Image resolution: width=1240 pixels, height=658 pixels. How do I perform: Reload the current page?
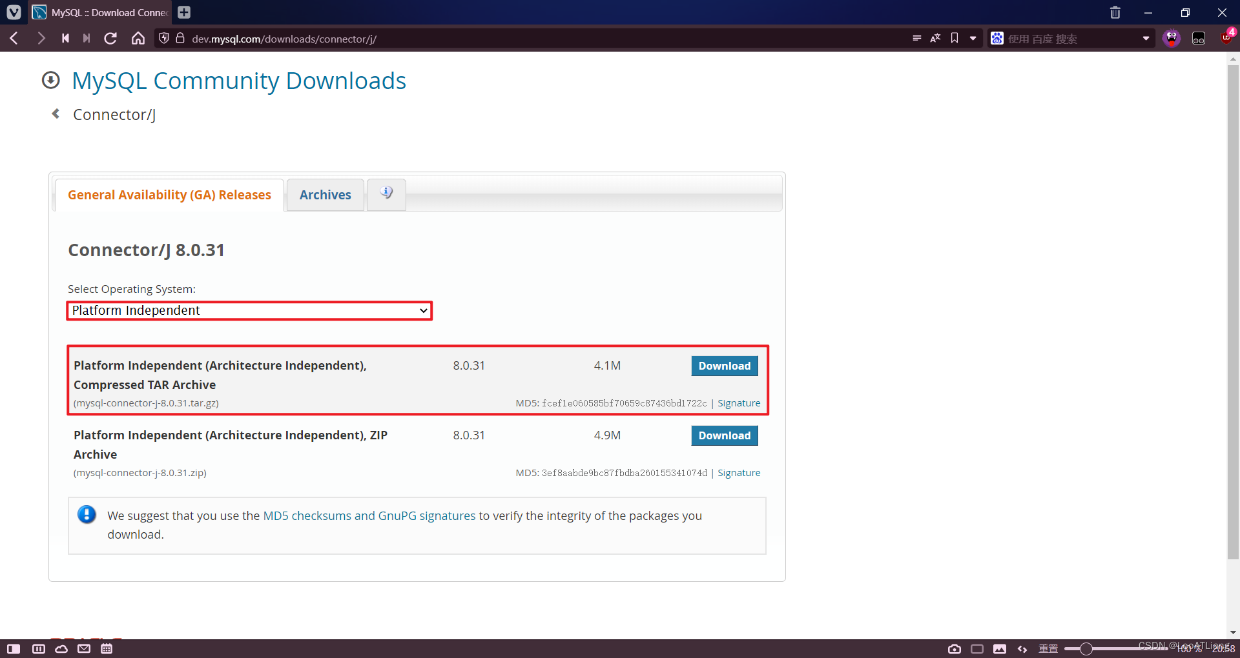[x=110, y=39]
